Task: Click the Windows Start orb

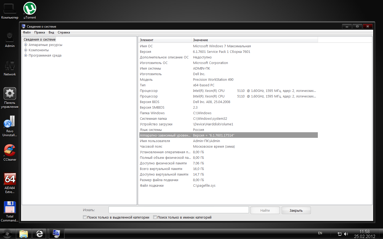Action: point(7,234)
